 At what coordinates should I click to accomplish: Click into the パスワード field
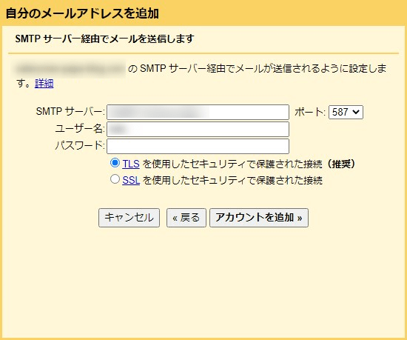point(198,146)
